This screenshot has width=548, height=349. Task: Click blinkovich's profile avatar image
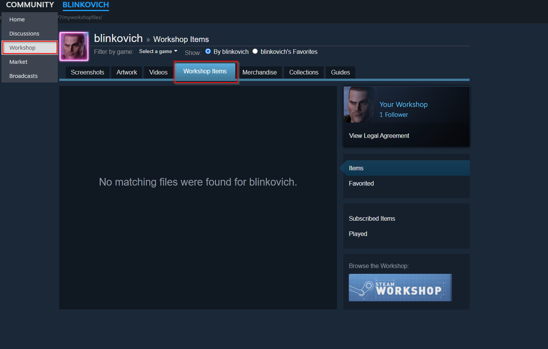coord(74,47)
